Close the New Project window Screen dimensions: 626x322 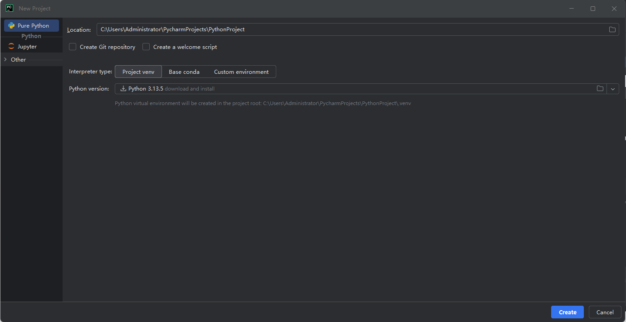point(614,9)
